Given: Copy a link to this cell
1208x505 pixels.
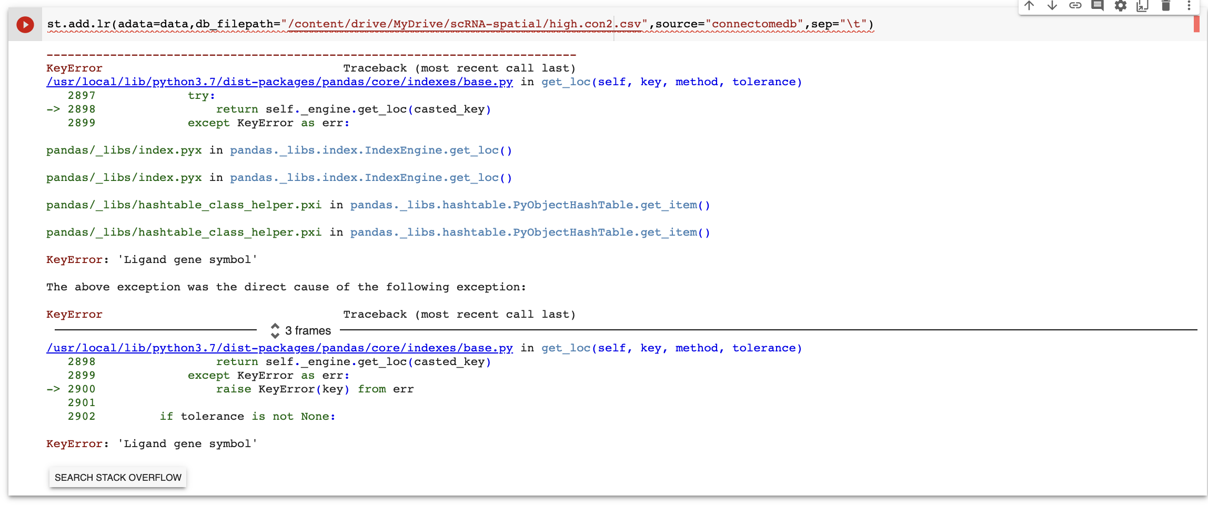Looking at the screenshot, I should (x=1075, y=6).
